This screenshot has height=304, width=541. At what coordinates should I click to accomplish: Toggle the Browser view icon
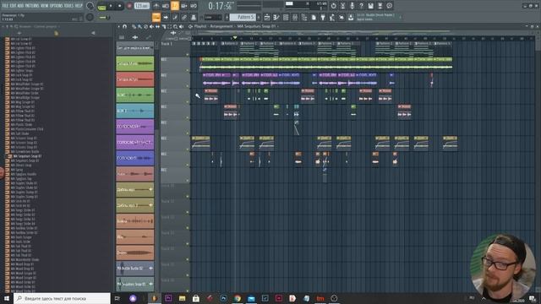click(304, 17)
